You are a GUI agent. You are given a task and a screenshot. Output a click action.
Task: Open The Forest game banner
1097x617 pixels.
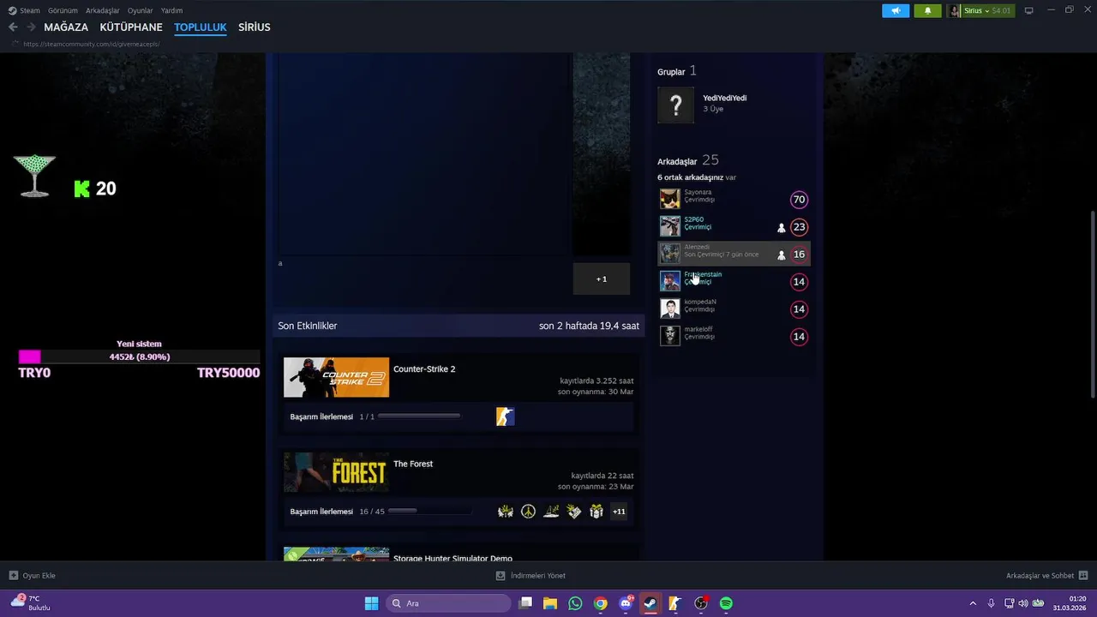point(336,472)
